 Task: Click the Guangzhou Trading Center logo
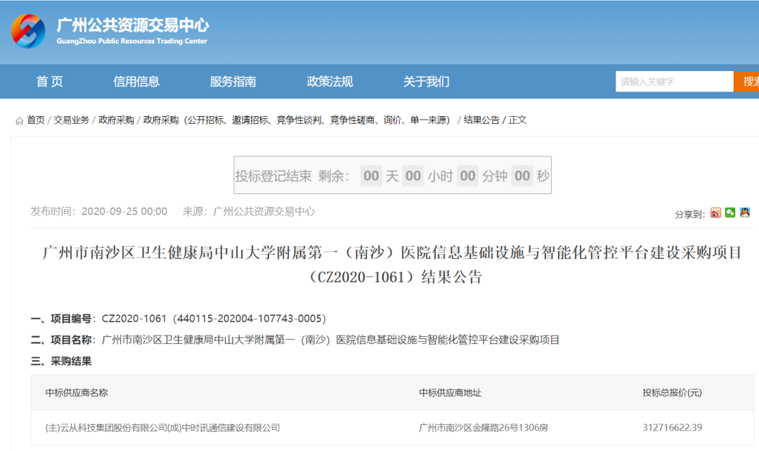28,32
